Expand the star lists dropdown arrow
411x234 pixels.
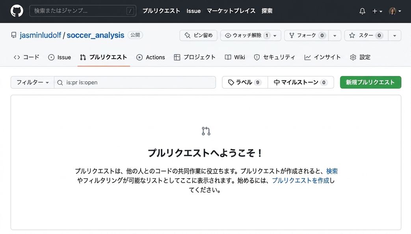coord(394,35)
